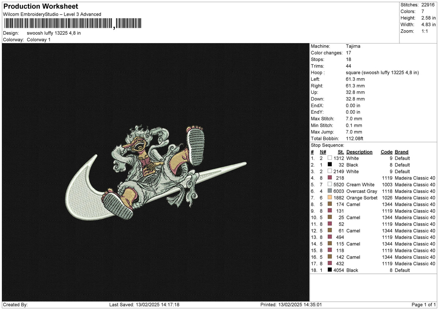Click 'Printed: 13/02/2025 14:35:01' footer text
439x310 pixels.
pyautogui.click(x=291, y=305)
